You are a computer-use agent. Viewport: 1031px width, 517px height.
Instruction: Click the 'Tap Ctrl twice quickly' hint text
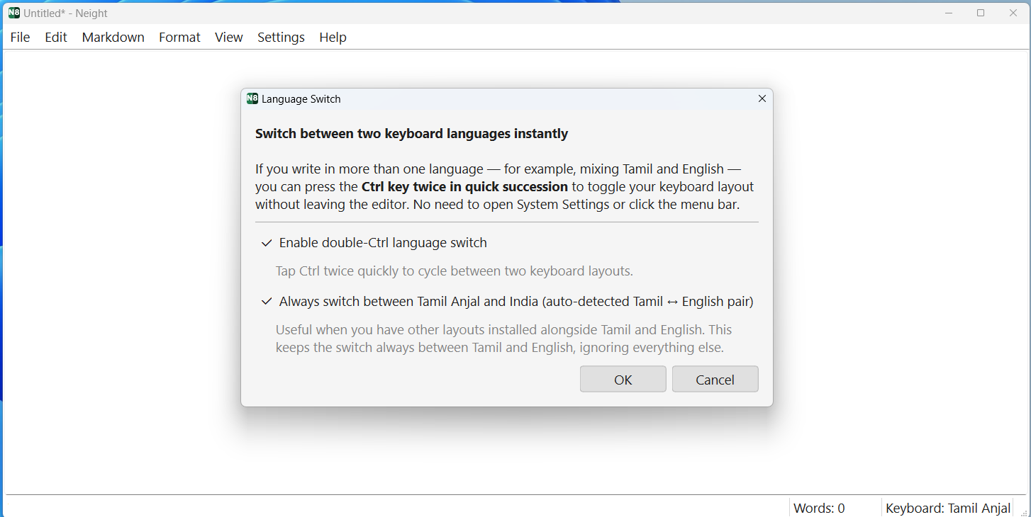click(454, 271)
